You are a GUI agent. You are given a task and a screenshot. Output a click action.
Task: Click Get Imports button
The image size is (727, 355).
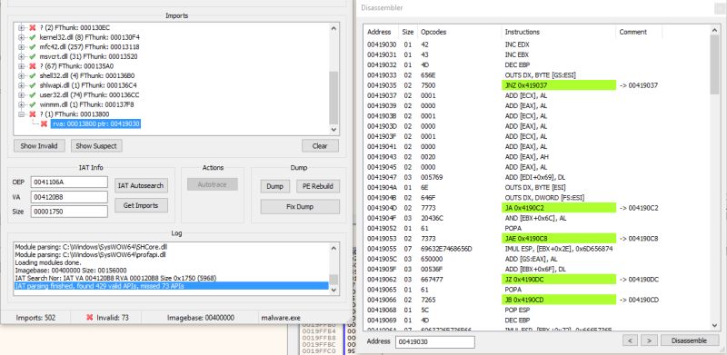tap(141, 205)
